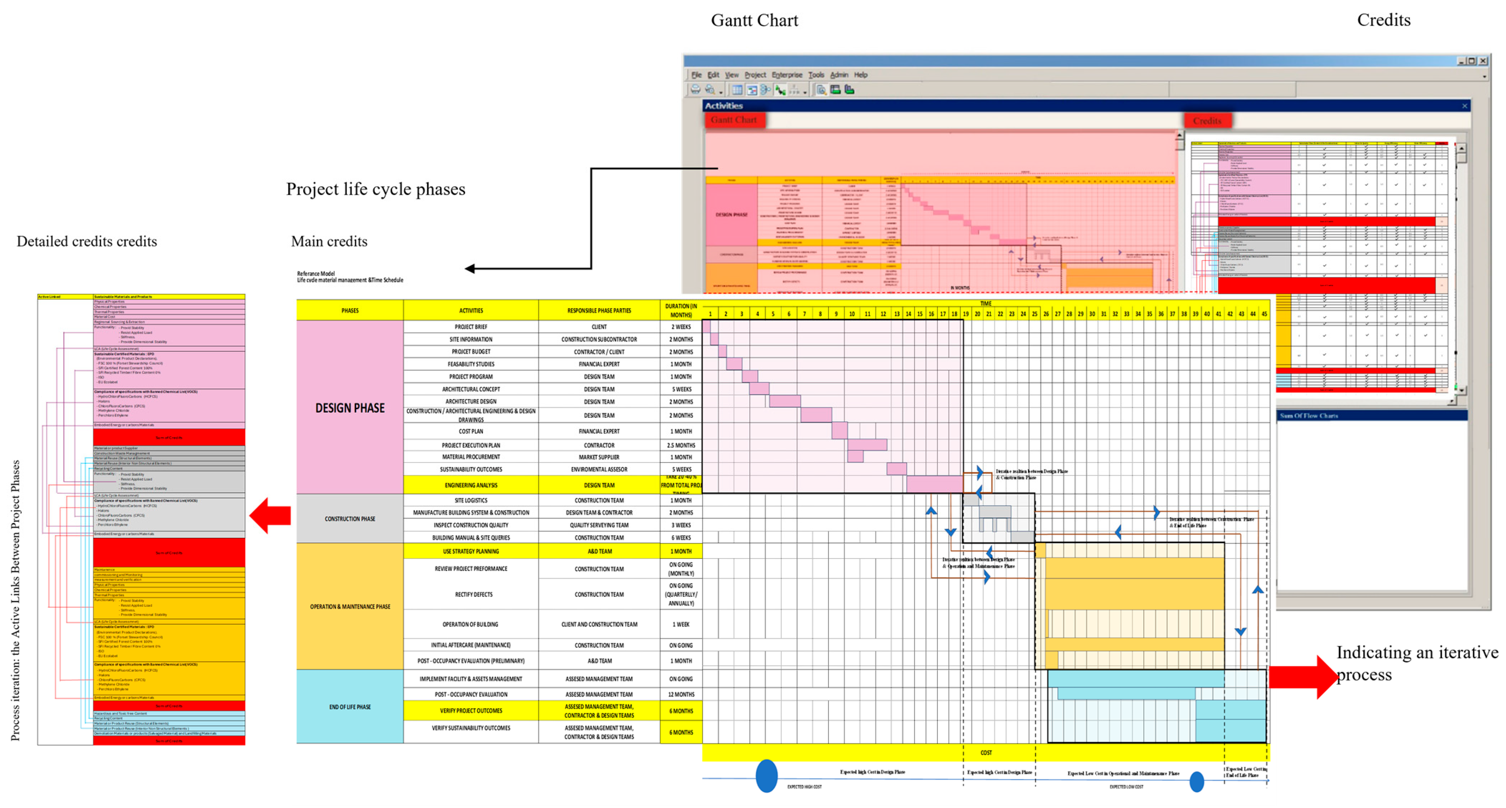Show the Activity Usage Spreadsheet icon
This screenshot has width=1506, height=808.
[836, 89]
